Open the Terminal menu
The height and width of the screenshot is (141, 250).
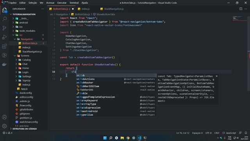point(74,3)
